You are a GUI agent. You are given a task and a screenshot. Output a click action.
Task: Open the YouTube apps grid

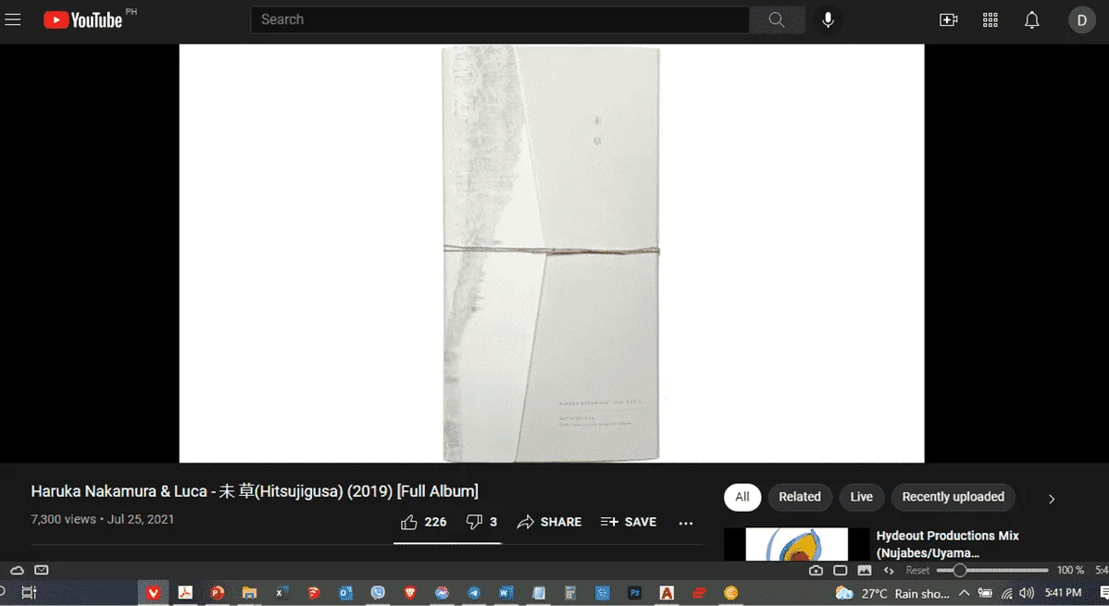tap(991, 19)
